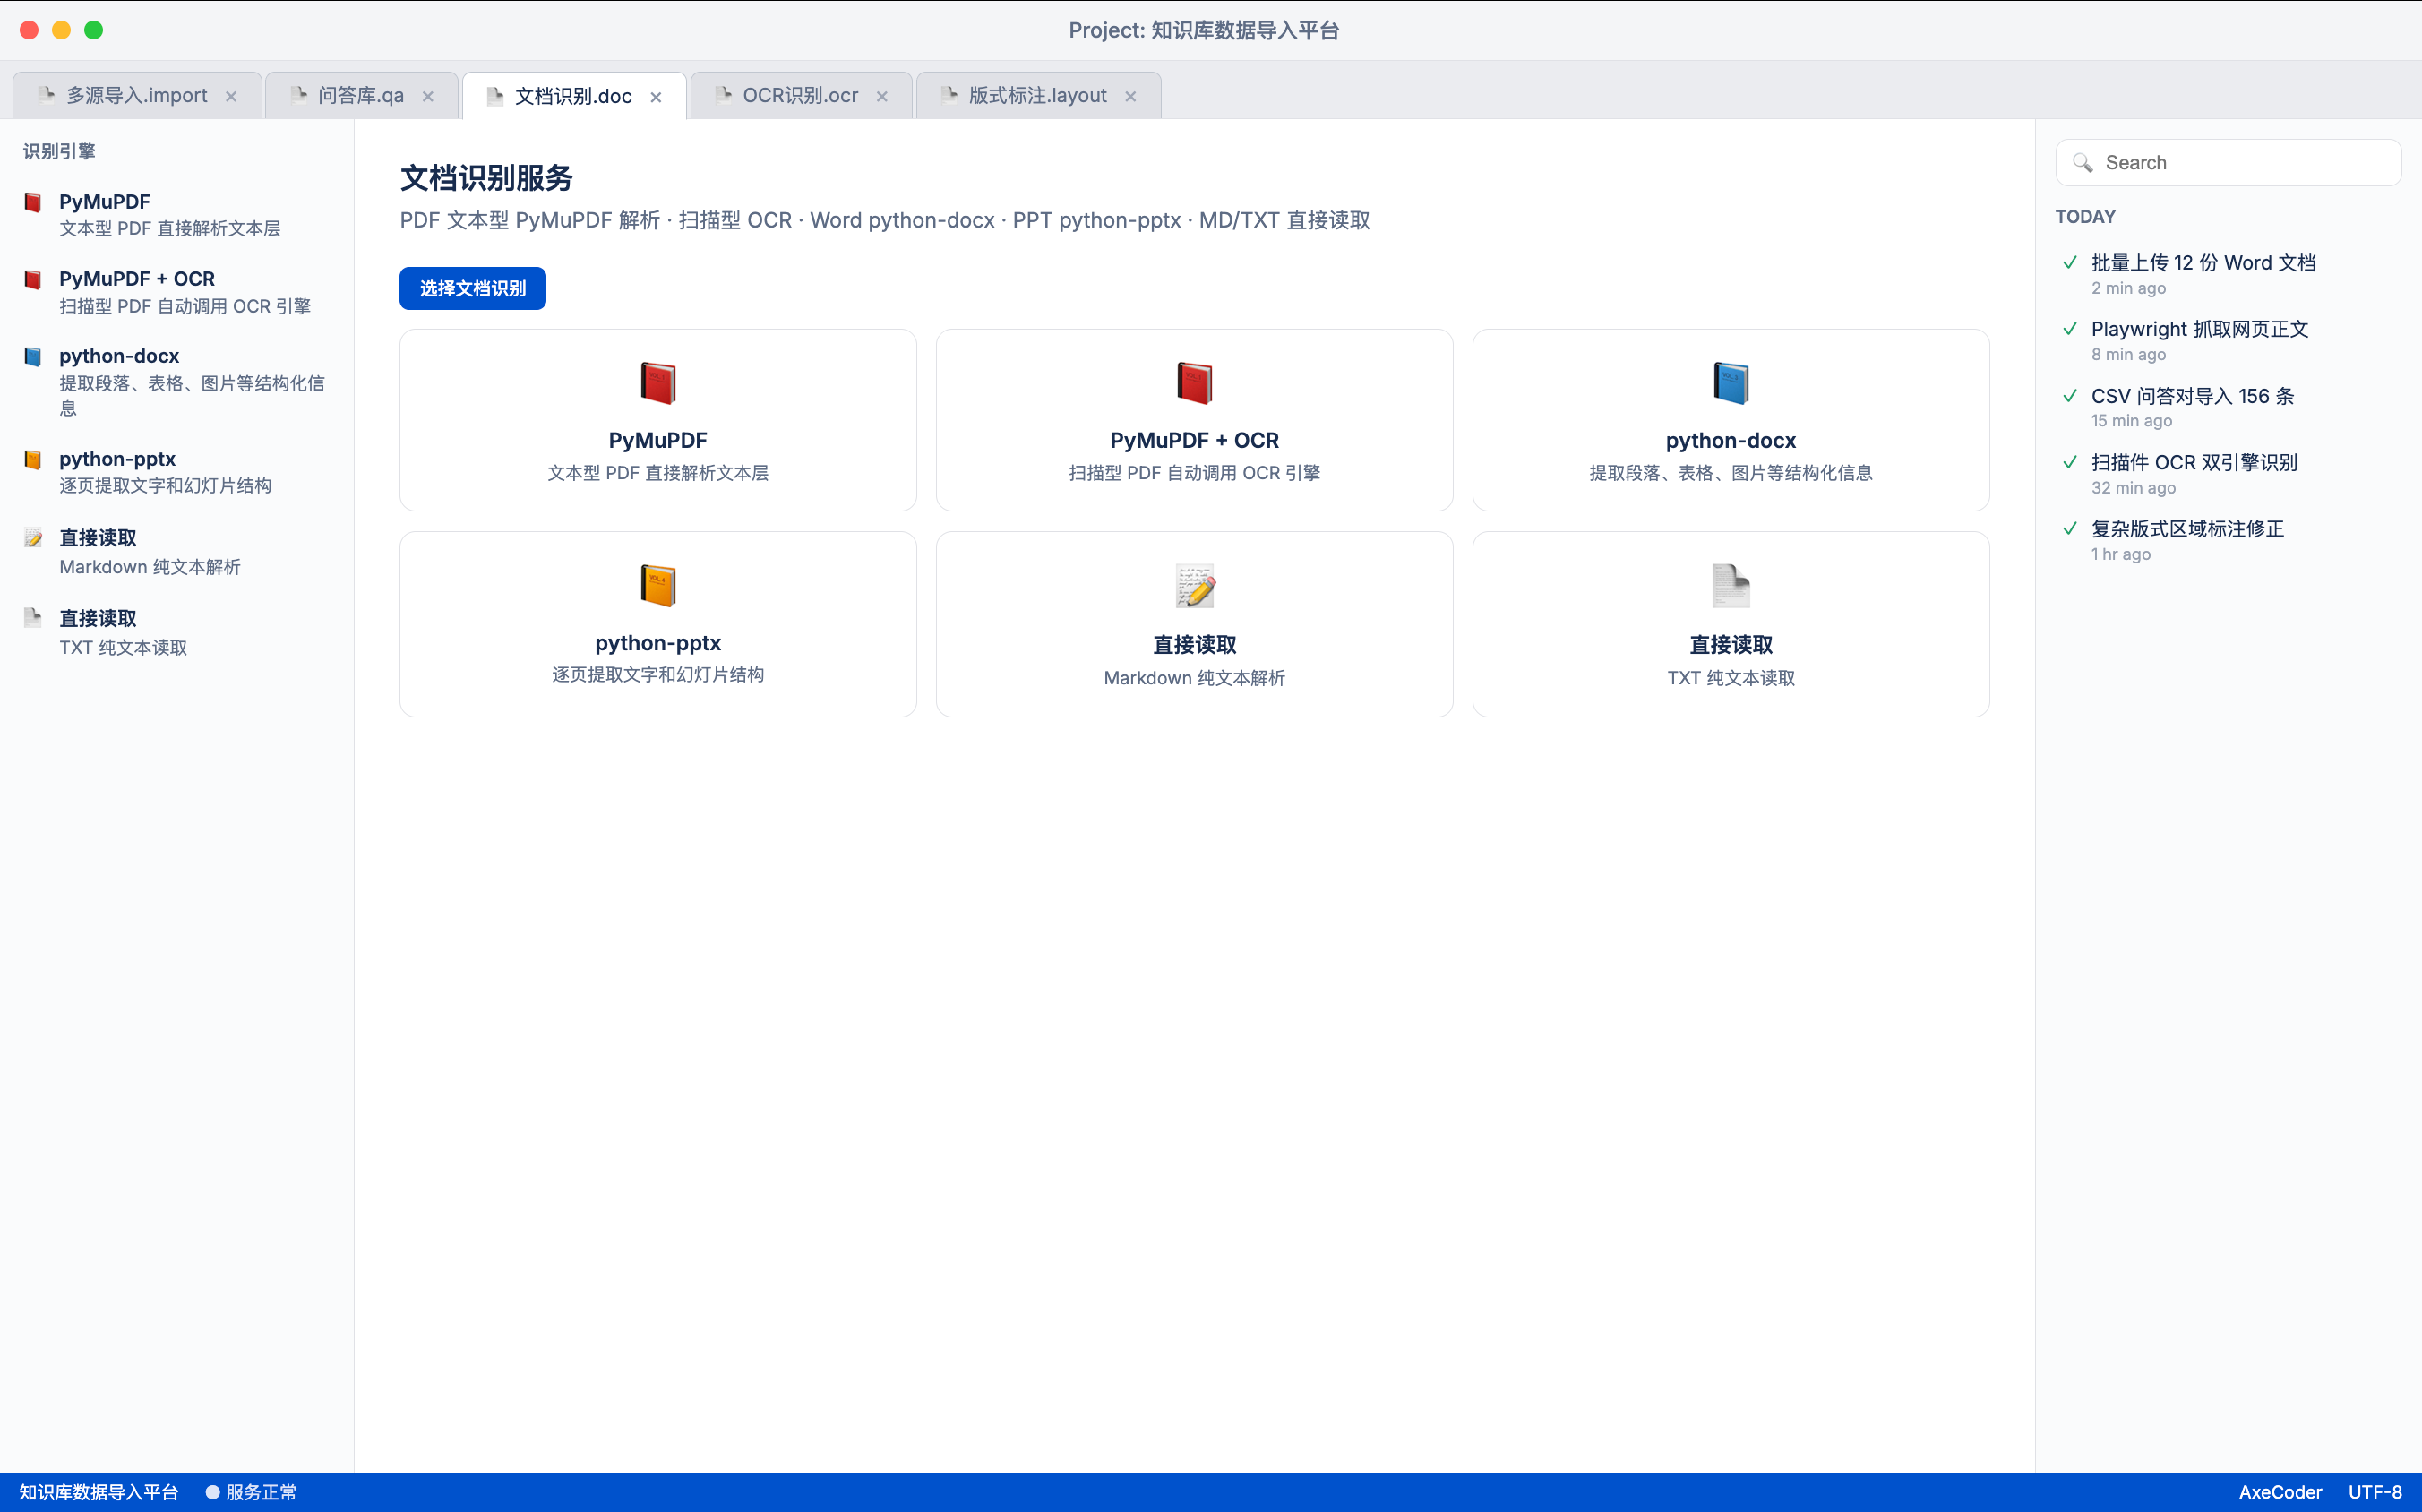2422x1512 pixels.
Task: Select the Markdown 纯文本解析 sidebar entry
Action: pyautogui.click(x=176, y=552)
